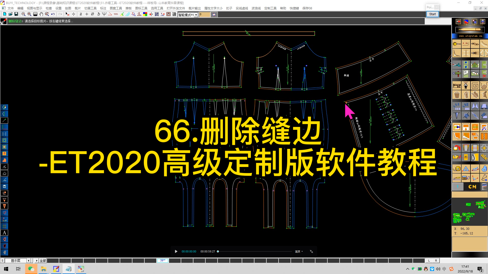Select the letter A text tool on left toolbar
The image size is (488, 274).
coord(4,233)
